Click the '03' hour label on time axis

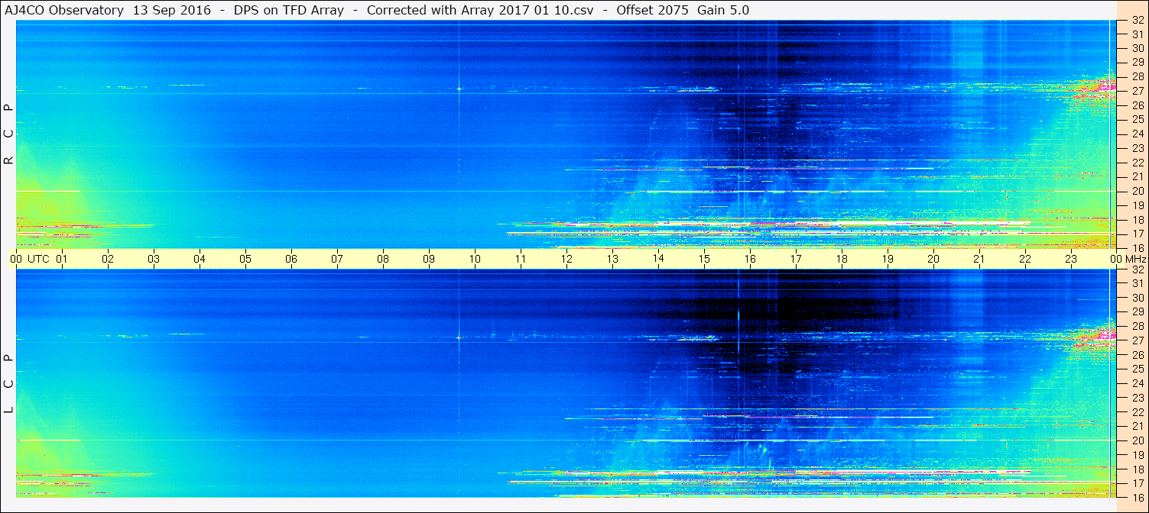tap(154, 259)
